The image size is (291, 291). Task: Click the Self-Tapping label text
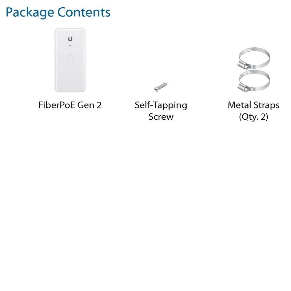161,105
